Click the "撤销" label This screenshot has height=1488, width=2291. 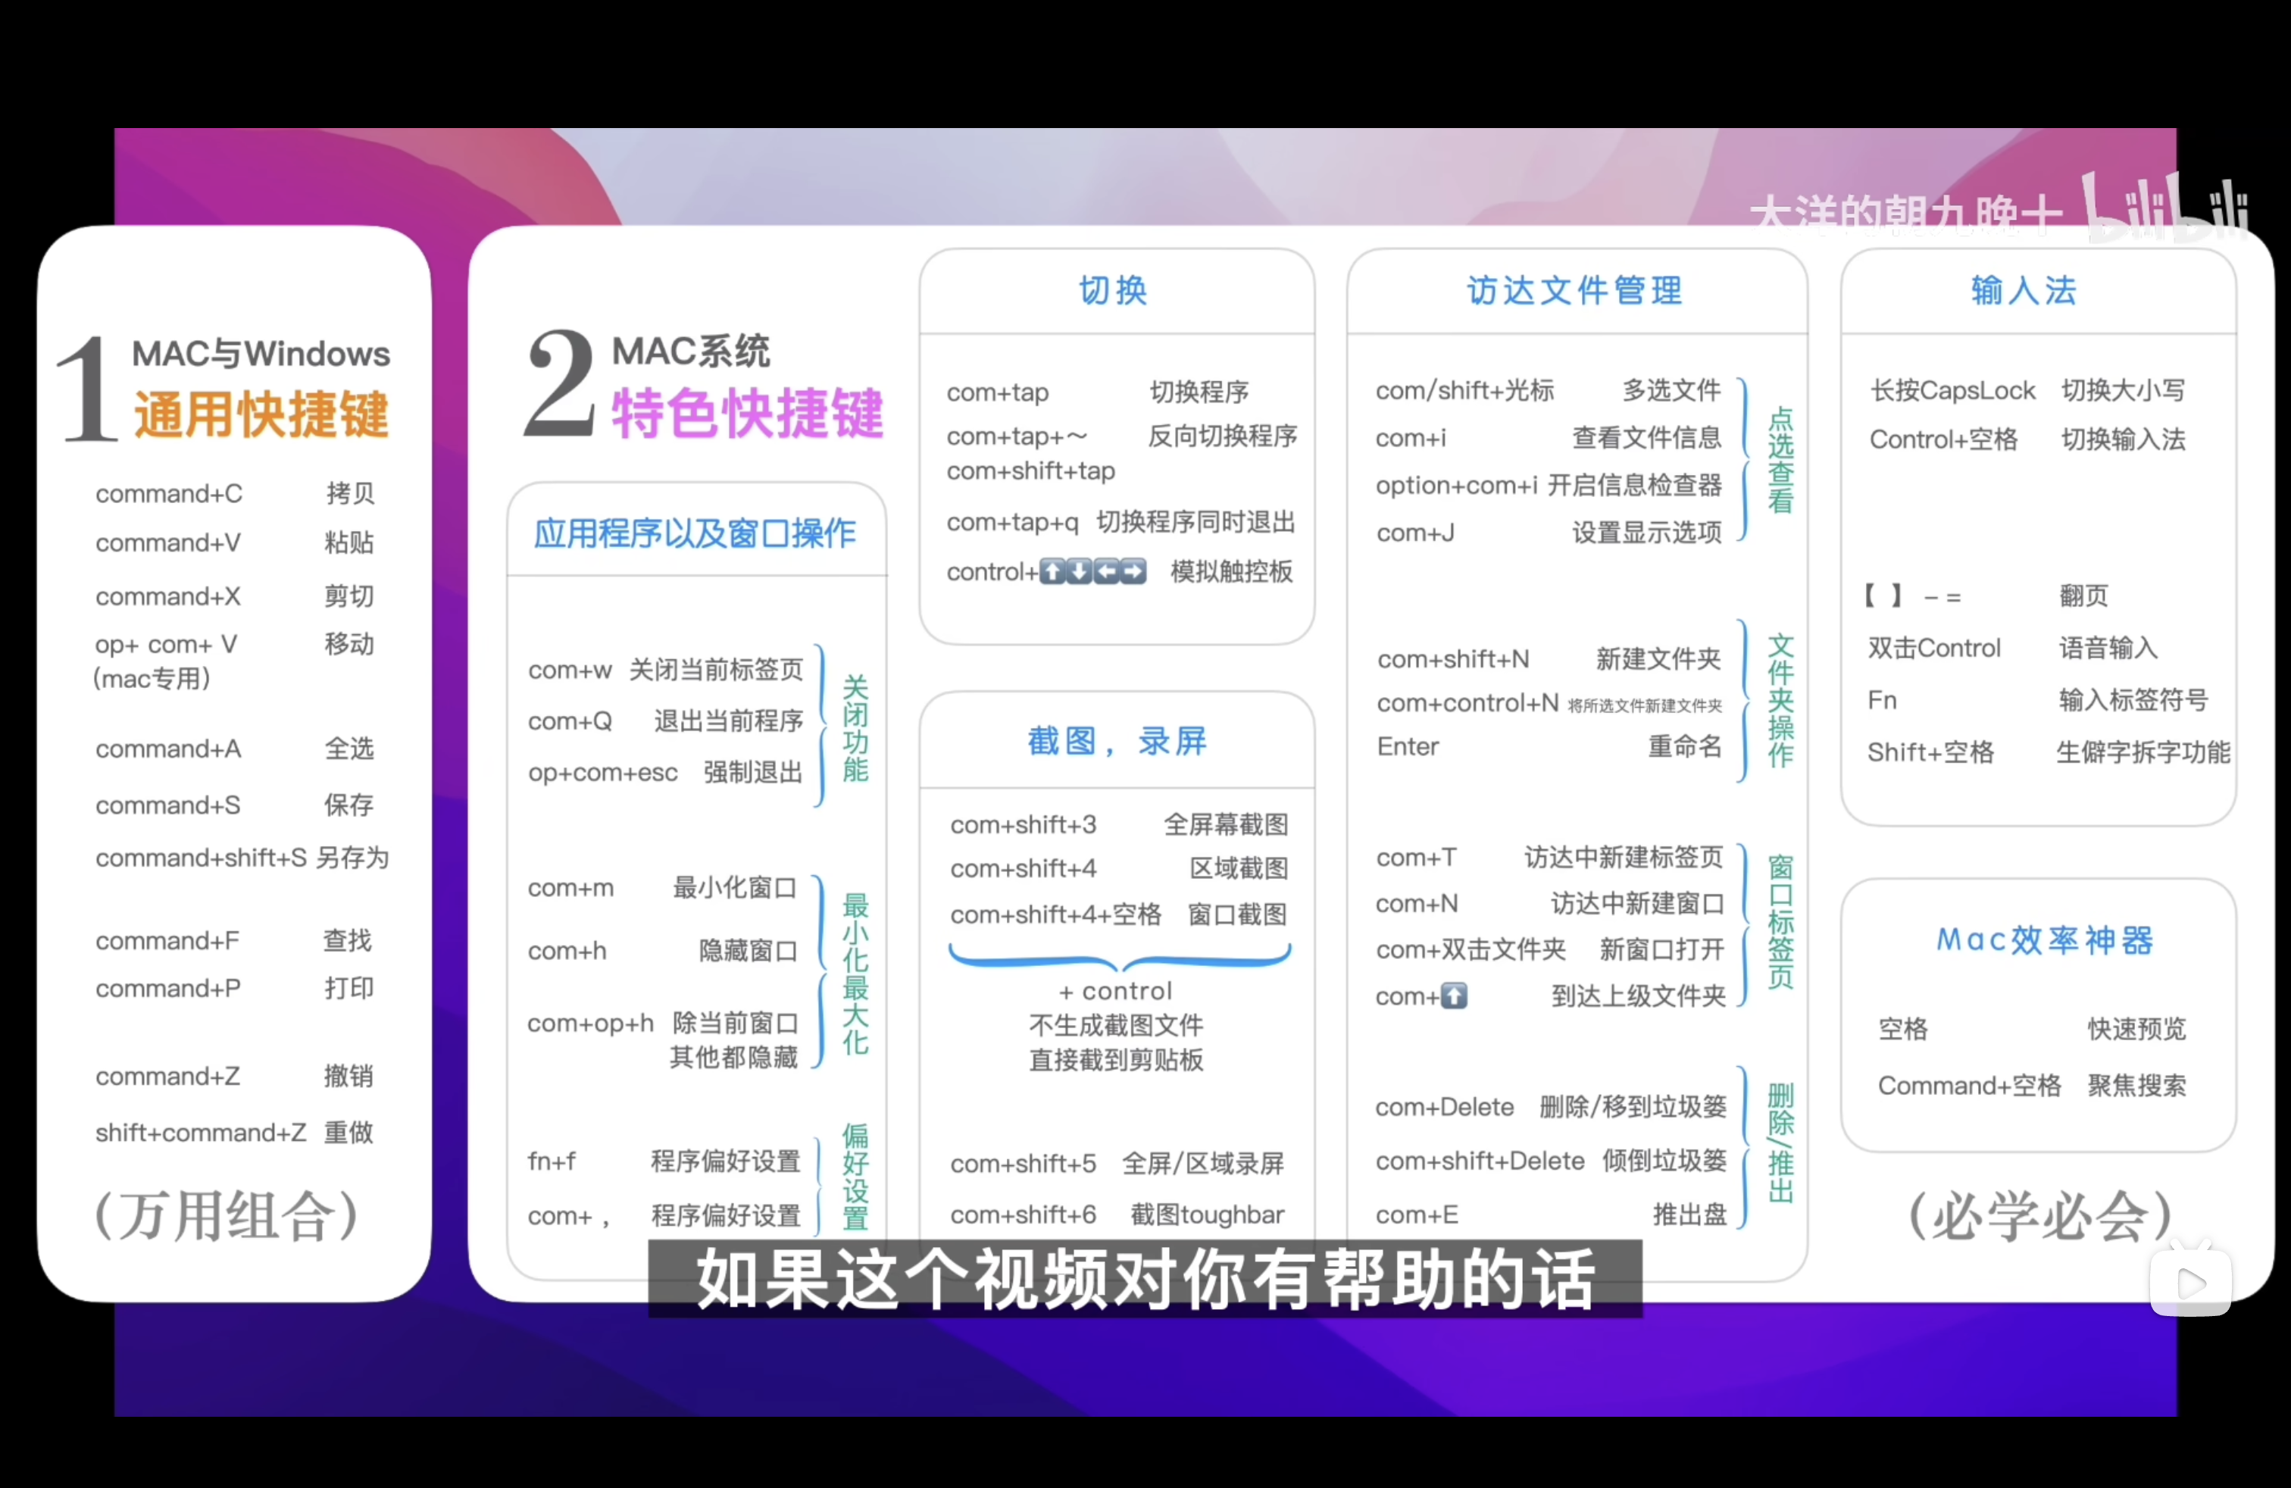click(x=348, y=1076)
